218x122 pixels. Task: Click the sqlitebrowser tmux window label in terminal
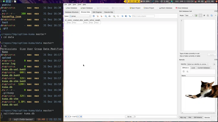coord(23,119)
